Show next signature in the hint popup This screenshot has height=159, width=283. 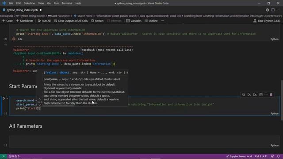pos(40,105)
